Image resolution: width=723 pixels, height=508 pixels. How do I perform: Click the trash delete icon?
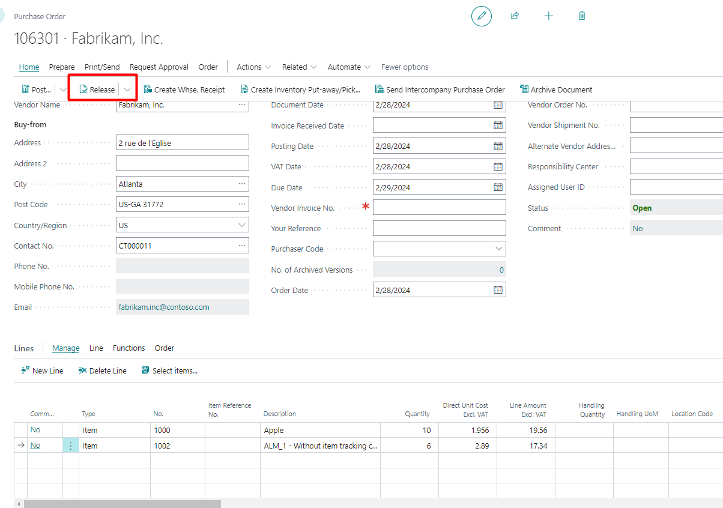pyautogui.click(x=581, y=16)
